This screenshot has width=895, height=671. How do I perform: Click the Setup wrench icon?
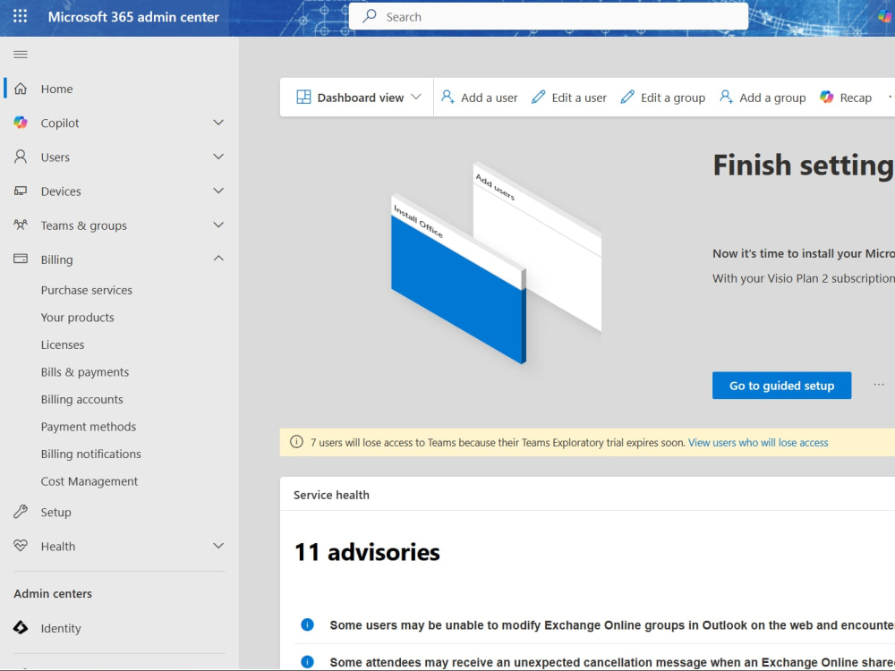[x=21, y=512]
